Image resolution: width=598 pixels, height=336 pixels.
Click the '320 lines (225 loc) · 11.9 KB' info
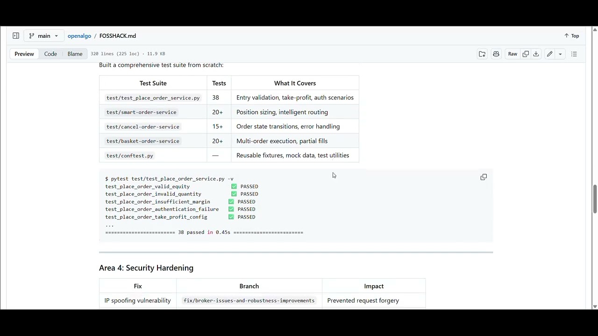click(128, 54)
